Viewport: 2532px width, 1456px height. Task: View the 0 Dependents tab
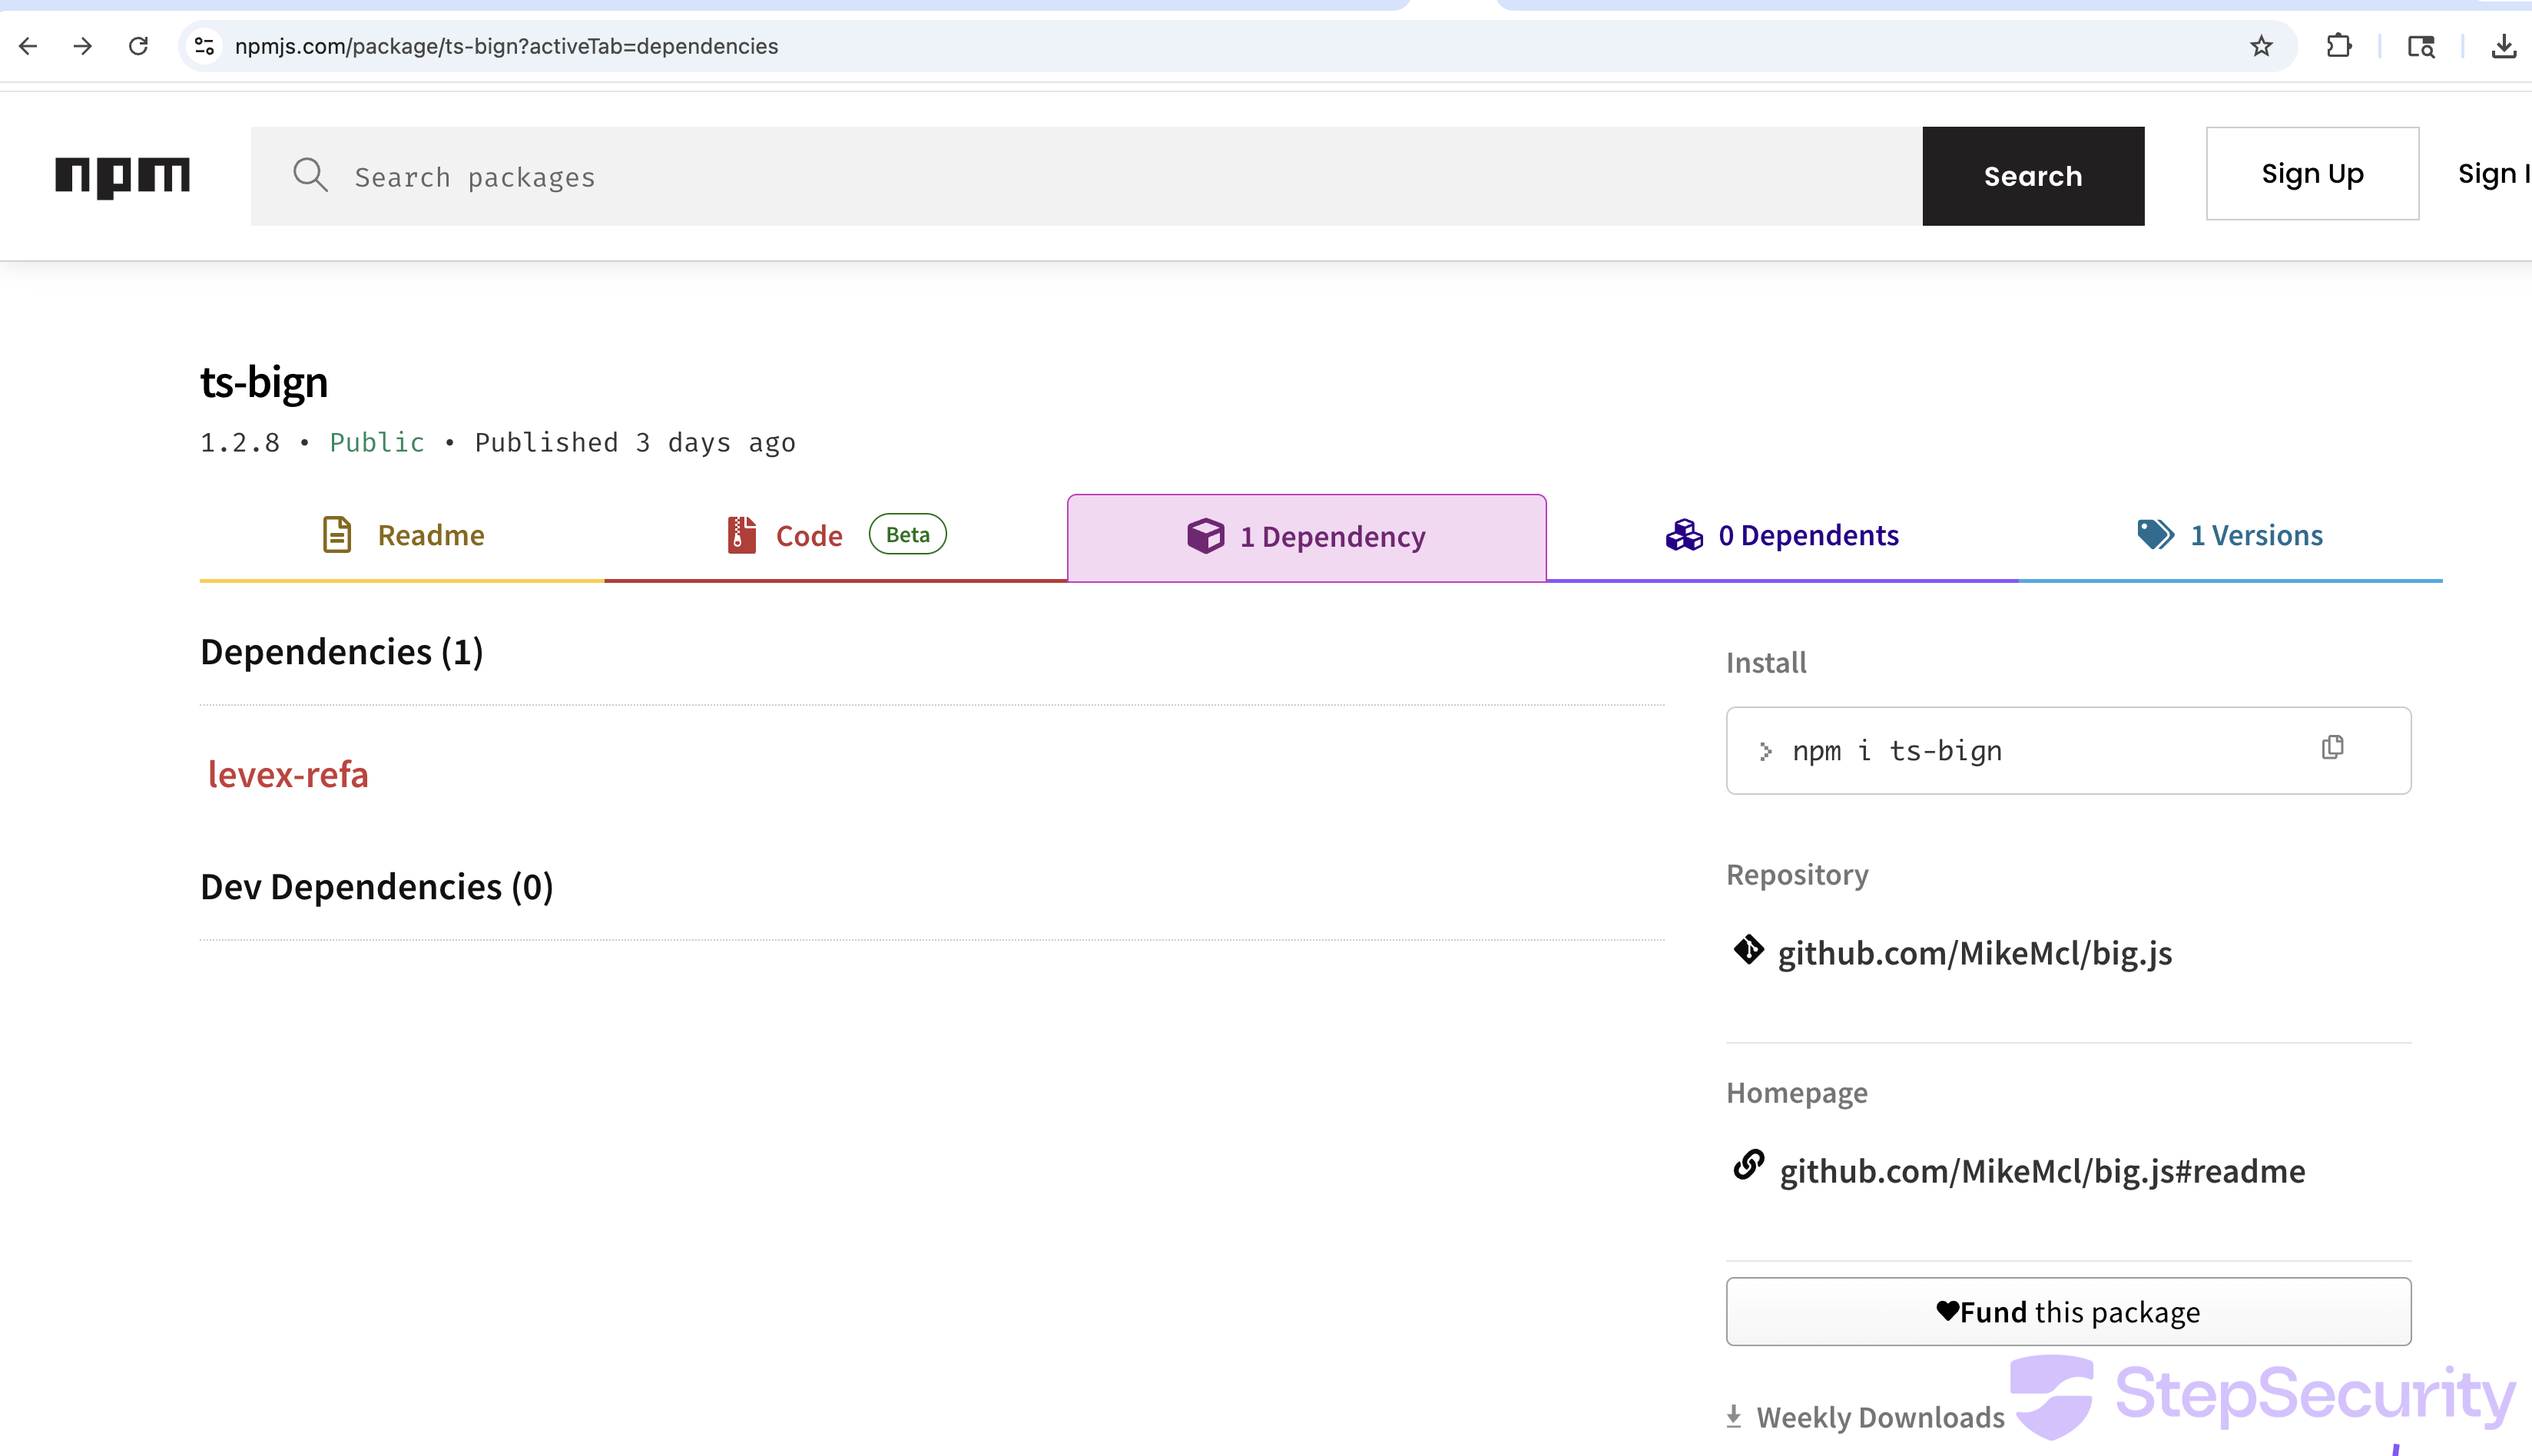1781,536
